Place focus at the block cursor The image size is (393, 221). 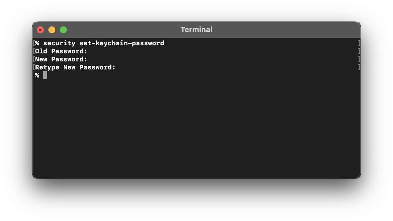[45, 75]
